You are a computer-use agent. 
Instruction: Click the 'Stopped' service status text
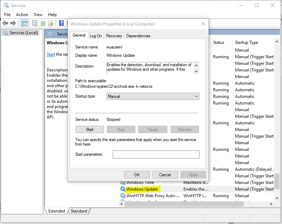(113, 119)
